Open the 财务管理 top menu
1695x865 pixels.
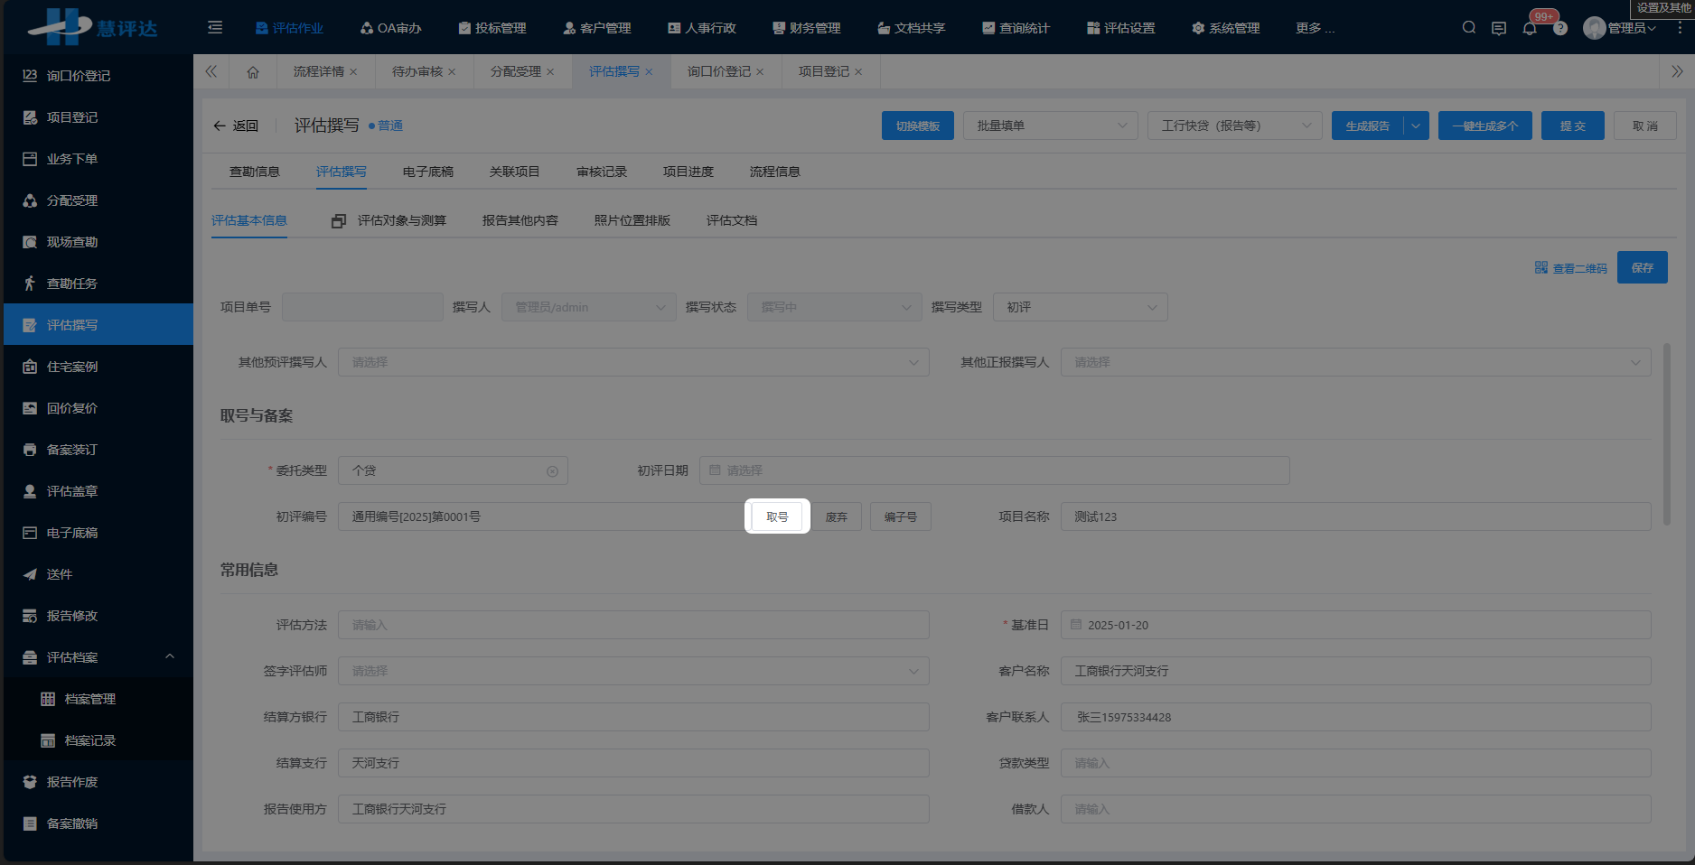(805, 28)
